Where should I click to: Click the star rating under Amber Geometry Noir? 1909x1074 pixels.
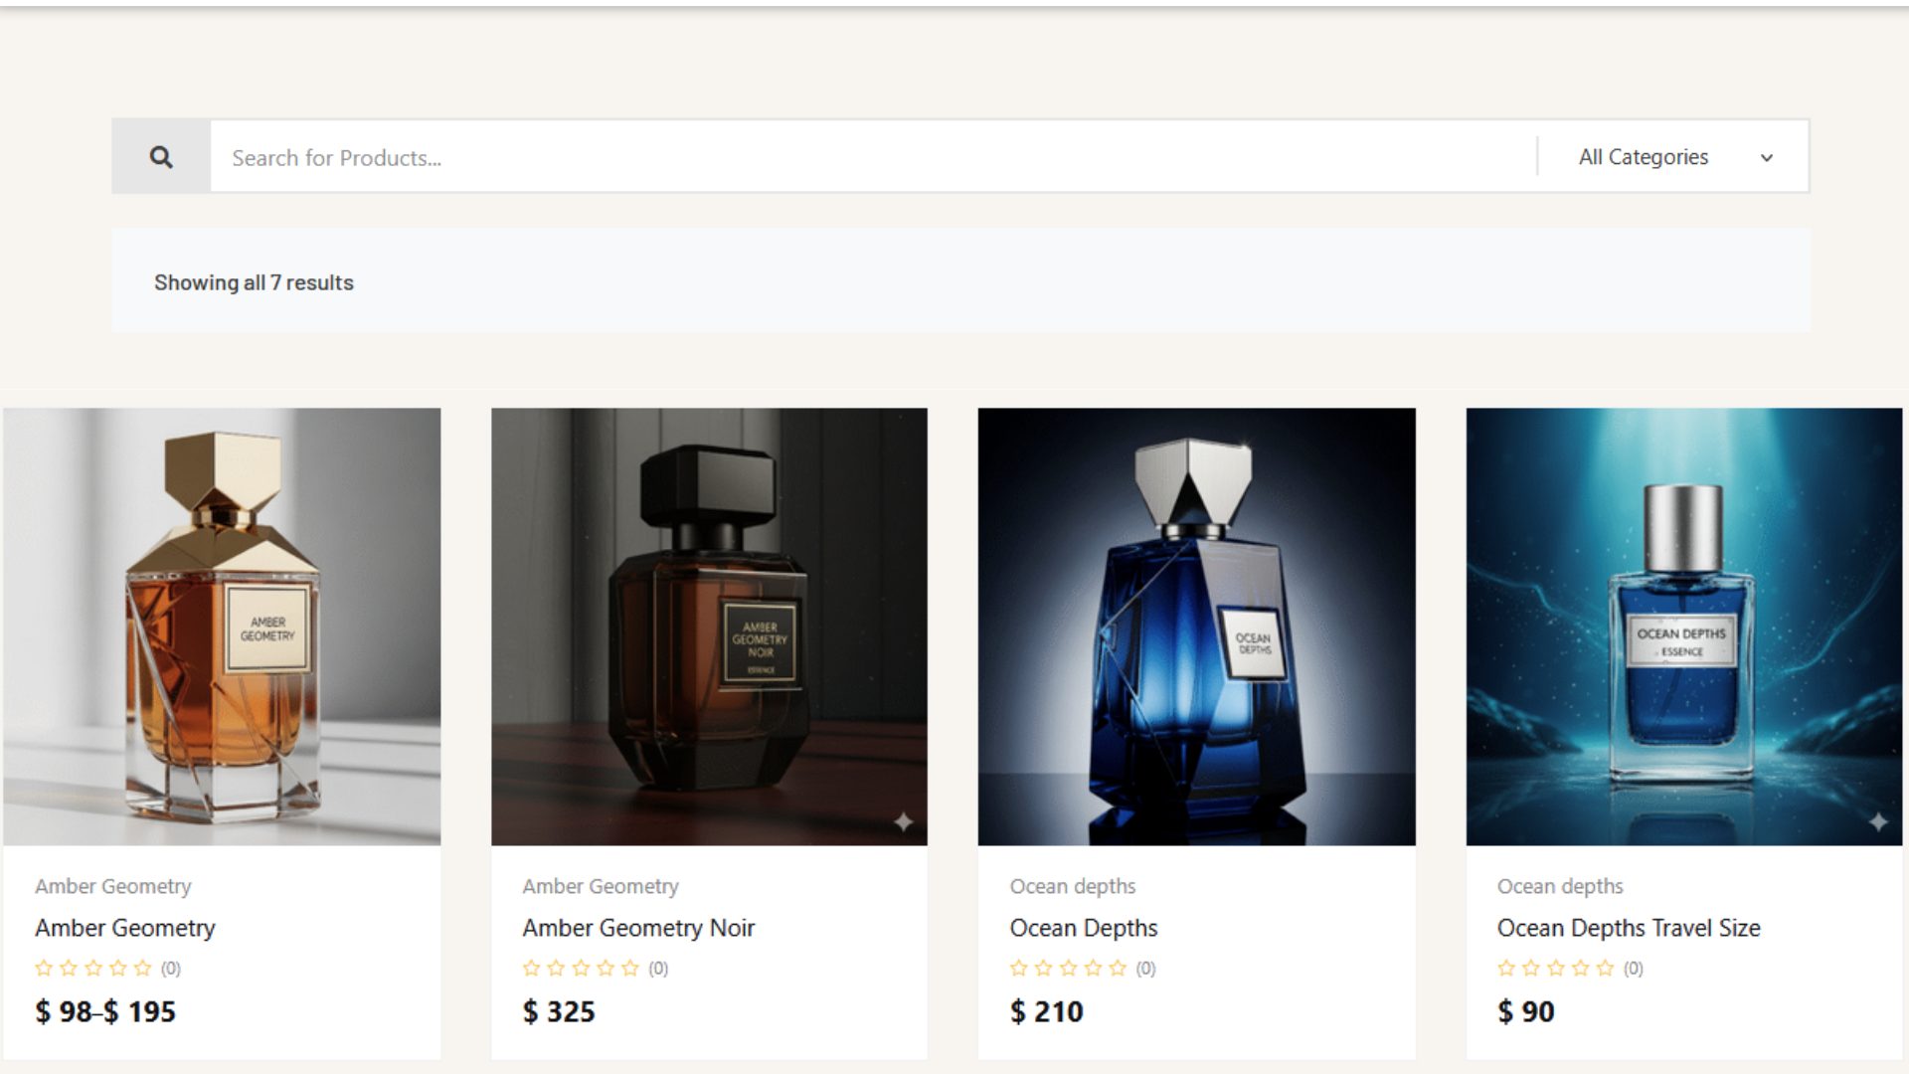coord(581,968)
